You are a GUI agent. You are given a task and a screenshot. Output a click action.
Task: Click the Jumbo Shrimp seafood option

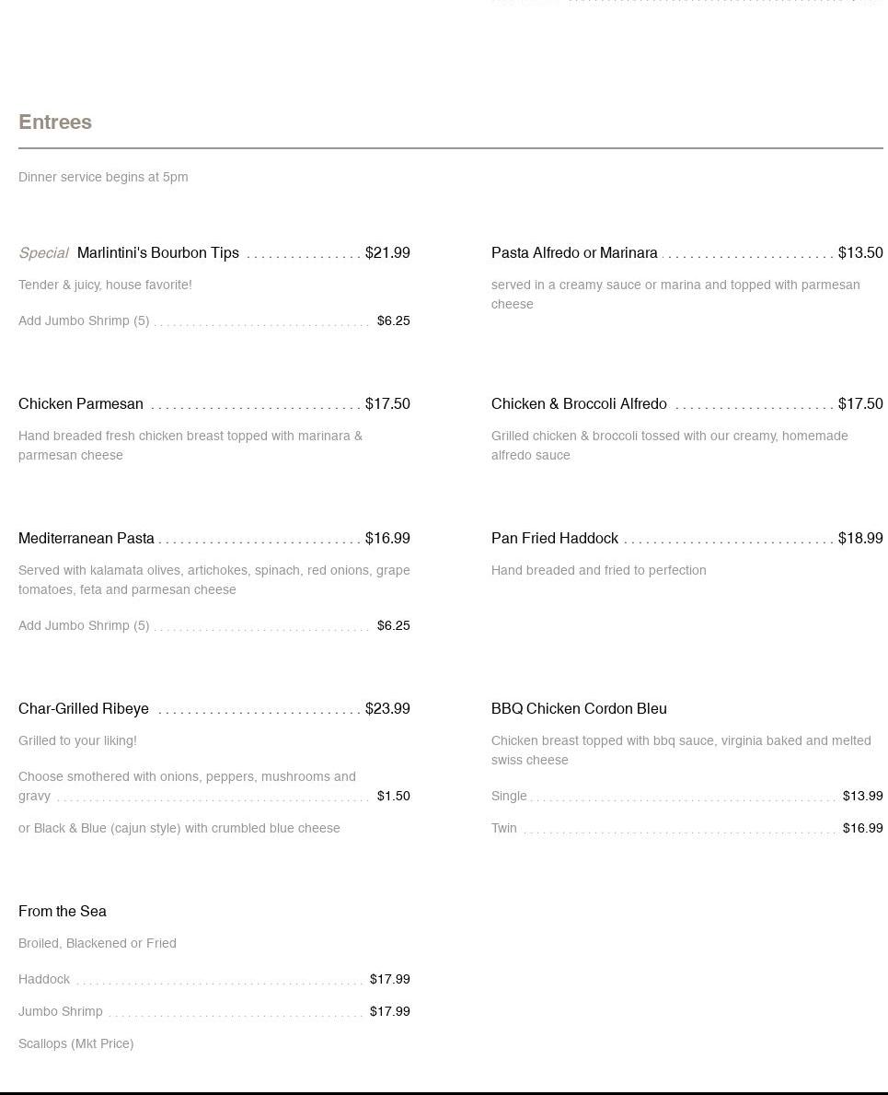tap(61, 1012)
